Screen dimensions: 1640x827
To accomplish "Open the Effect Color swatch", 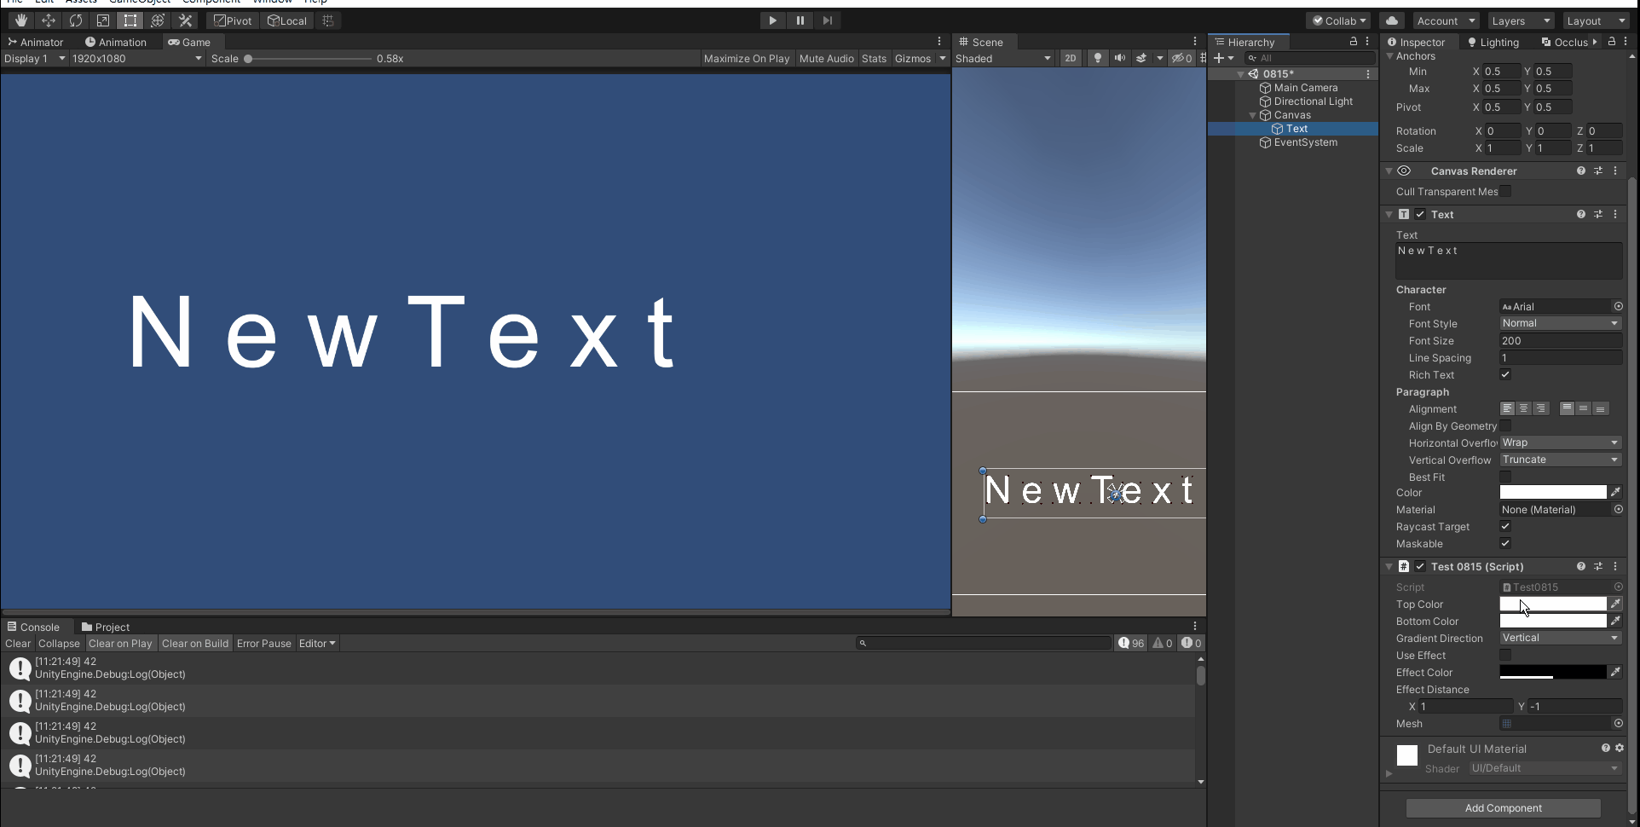I will coord(1553,672).
